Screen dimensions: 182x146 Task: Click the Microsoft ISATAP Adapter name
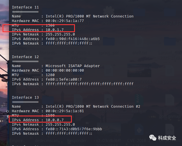(72, 66)
